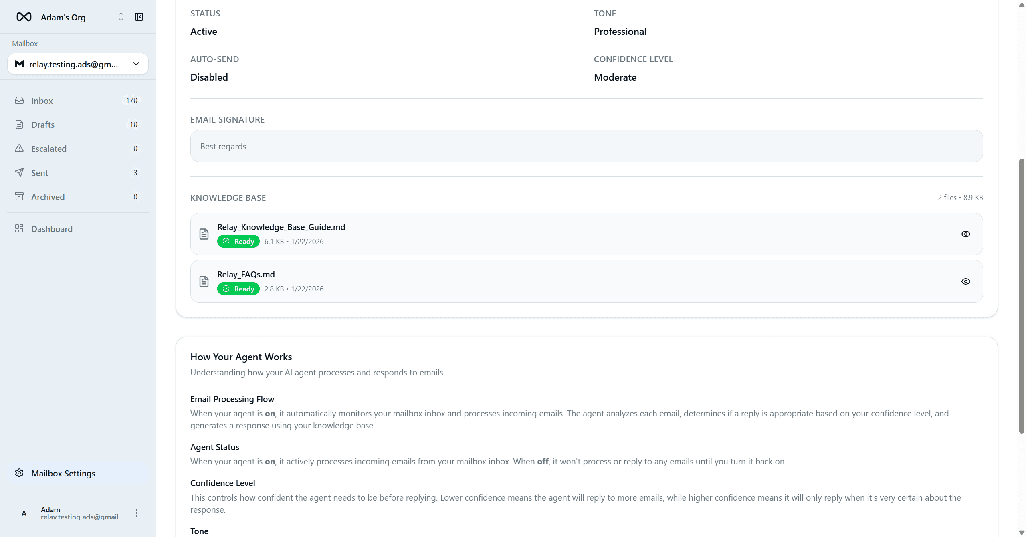
Task: Open the organization switcher for Adam's Org
Action: tap(121, 17)
